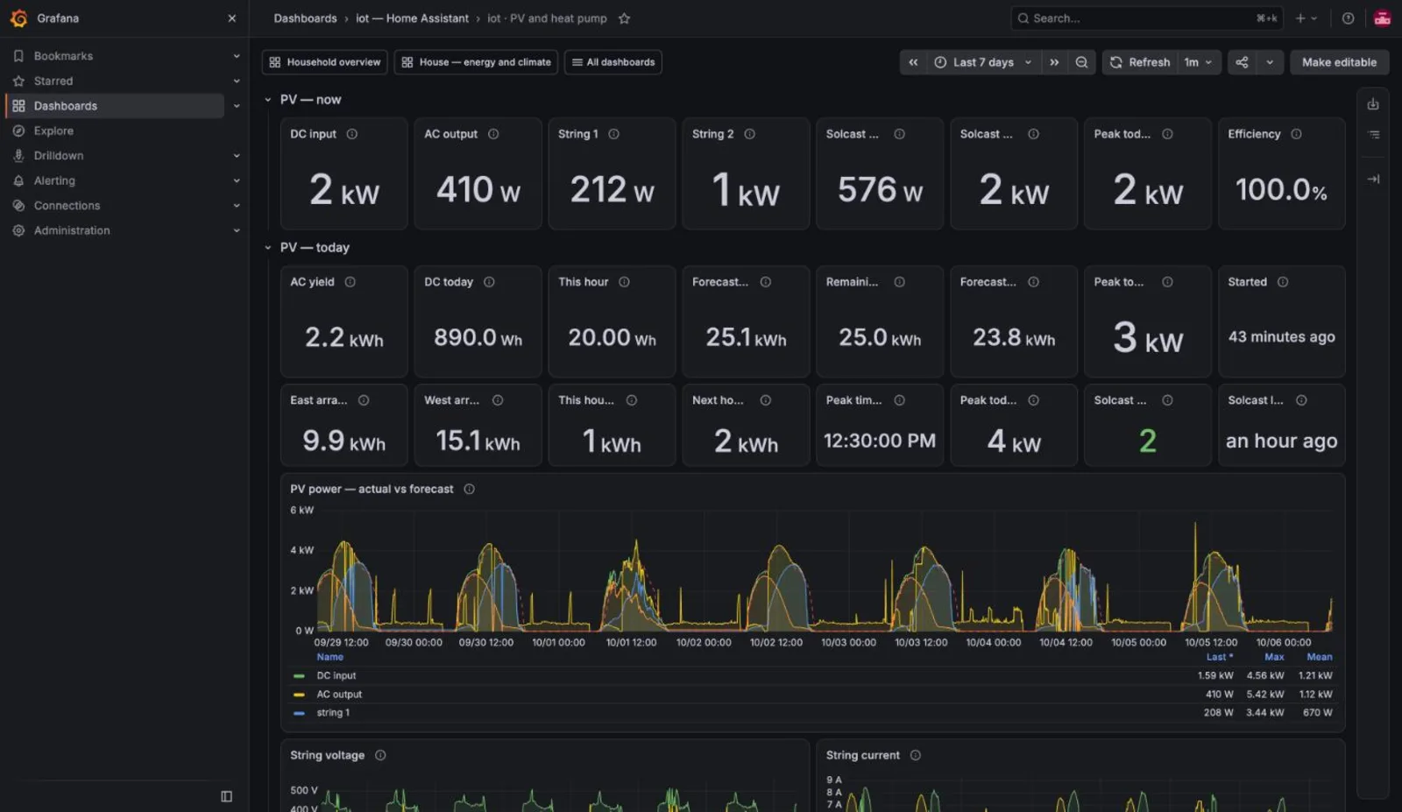Open Household overview dashboard link

325,62
